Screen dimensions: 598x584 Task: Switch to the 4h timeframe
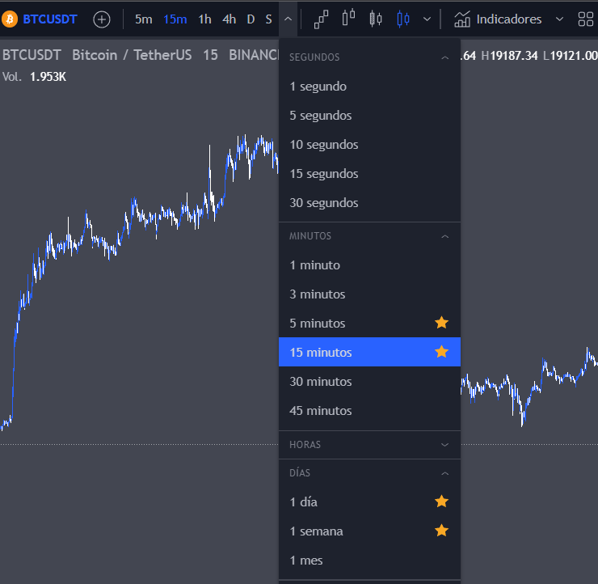229,19
